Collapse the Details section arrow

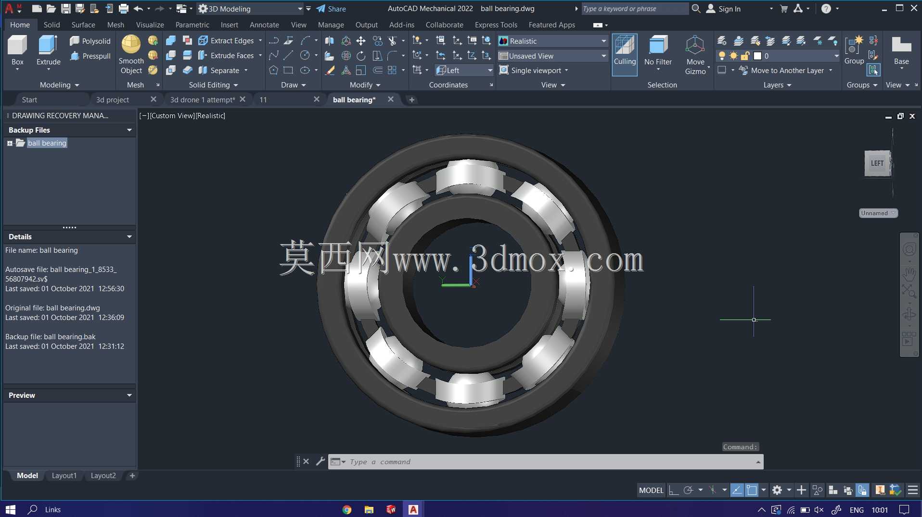tap(129, 237)
